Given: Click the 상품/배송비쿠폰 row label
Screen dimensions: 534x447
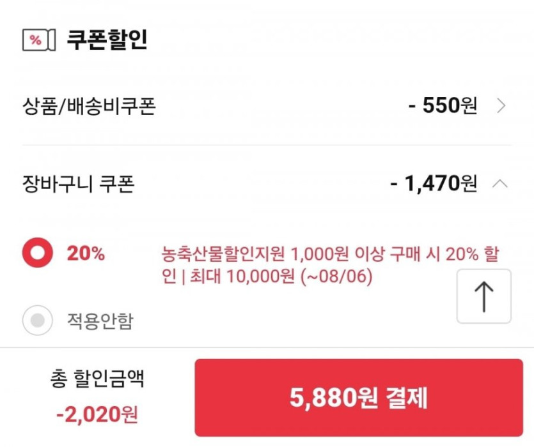Looking at the screenshot, I should [x=89, y=106].
